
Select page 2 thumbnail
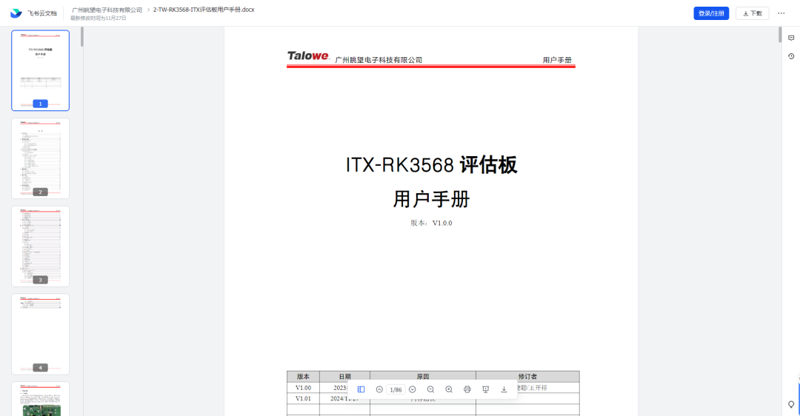[x=40, y=158]
